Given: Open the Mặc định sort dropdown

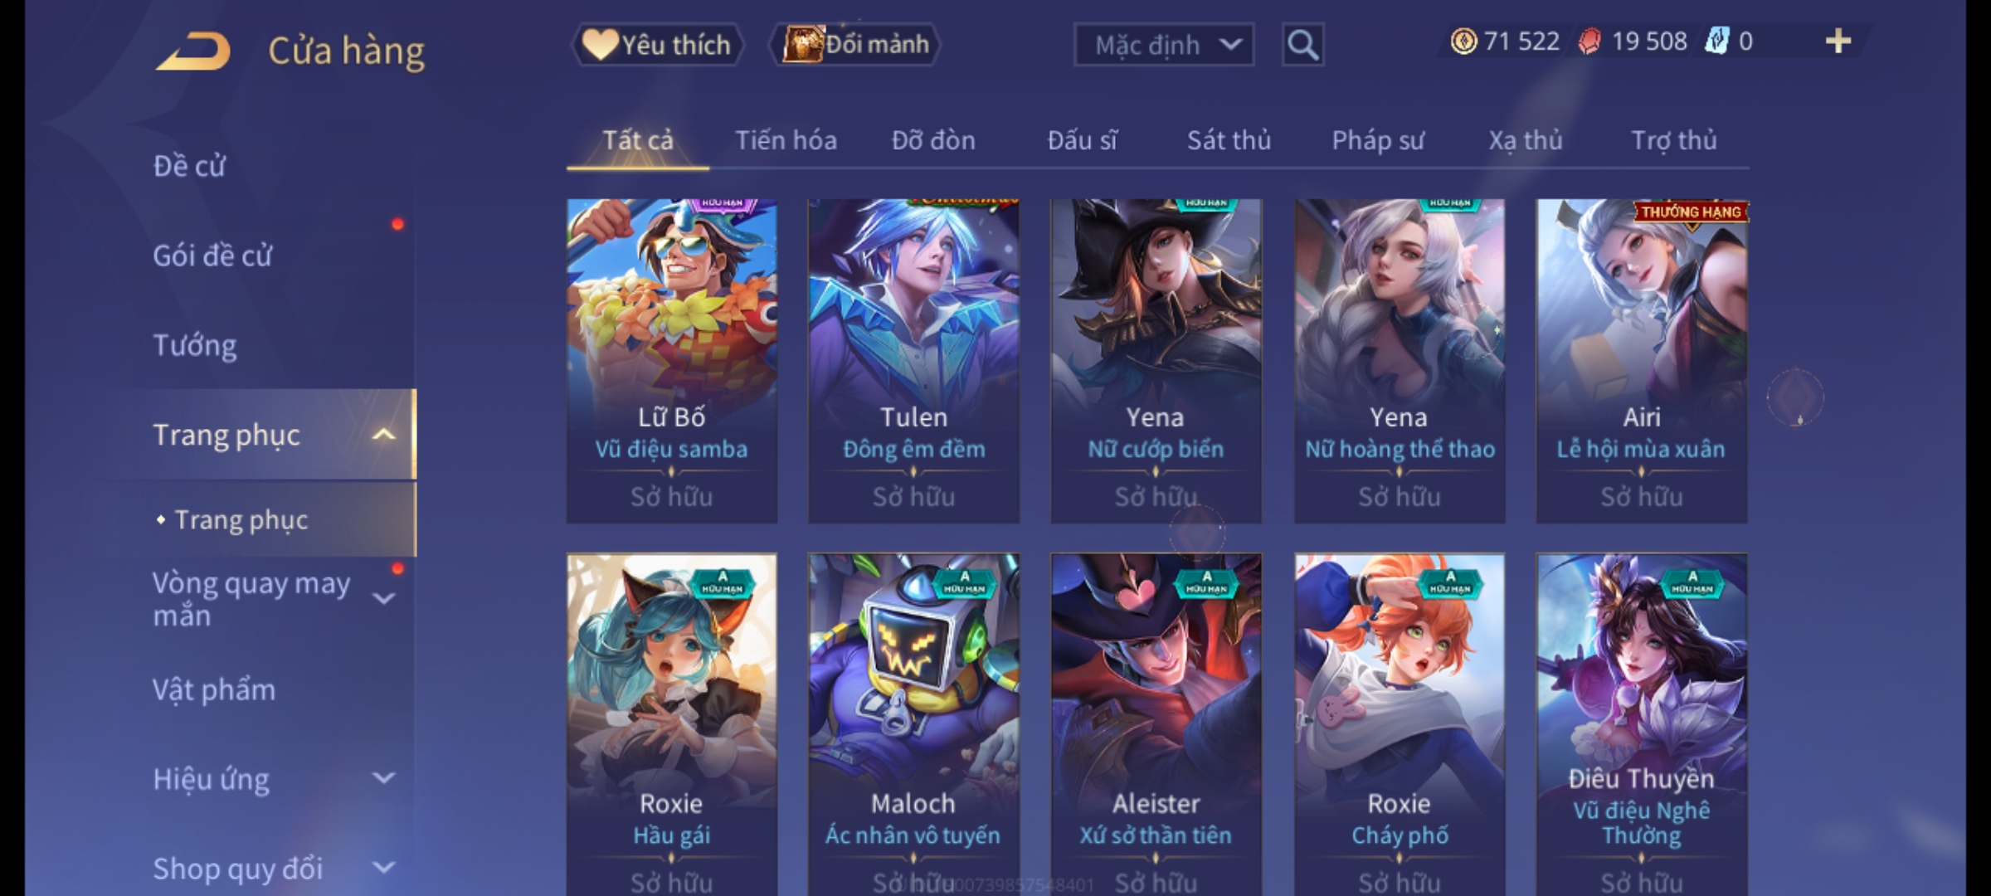Looking at the screenshot, I should click(1163, 45).
